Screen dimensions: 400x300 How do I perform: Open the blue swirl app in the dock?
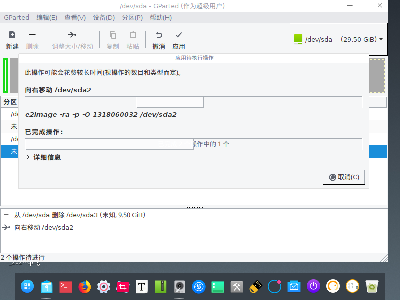(x=199, y=286)
